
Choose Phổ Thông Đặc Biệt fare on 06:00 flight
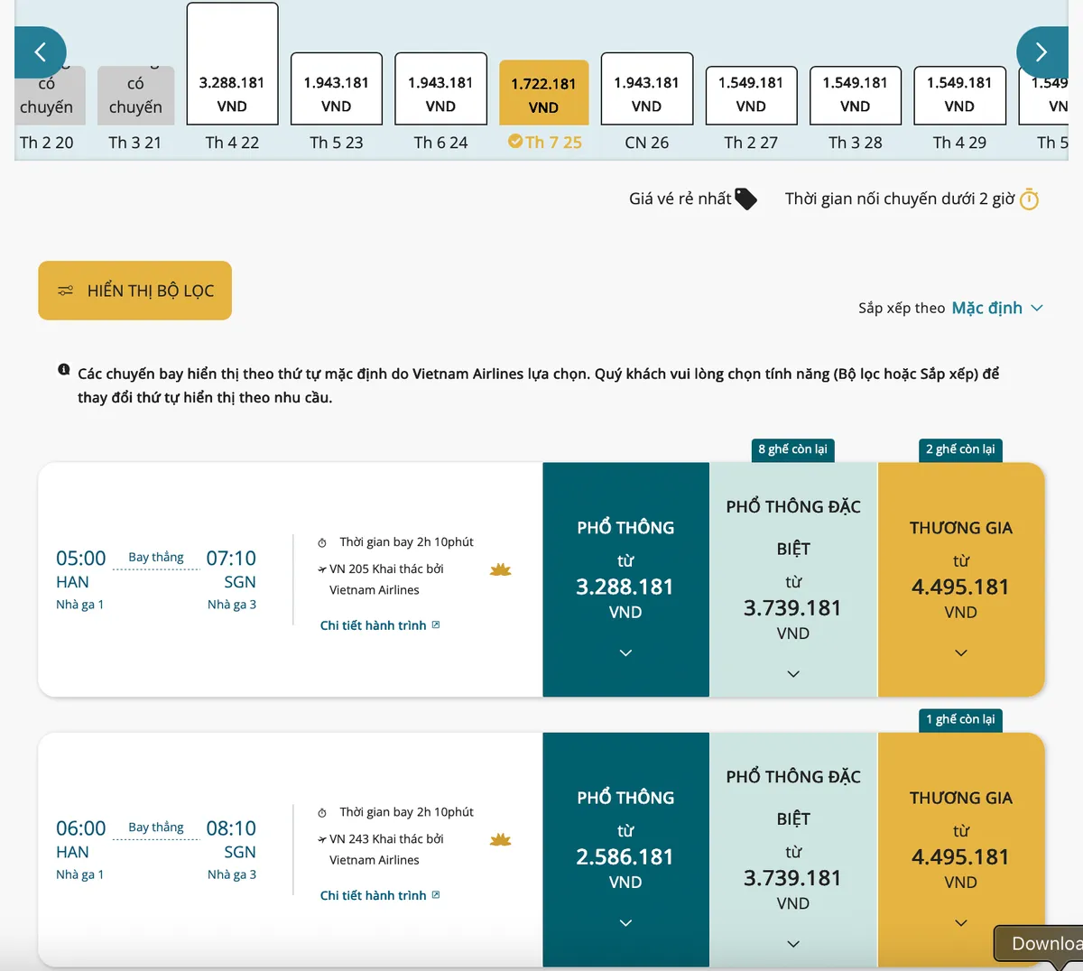pos(793,849)
